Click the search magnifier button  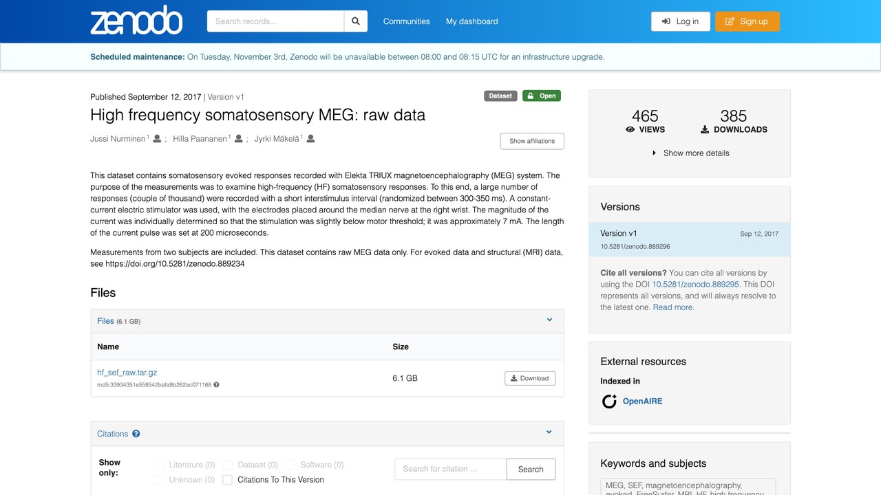(x=356, y=21)
